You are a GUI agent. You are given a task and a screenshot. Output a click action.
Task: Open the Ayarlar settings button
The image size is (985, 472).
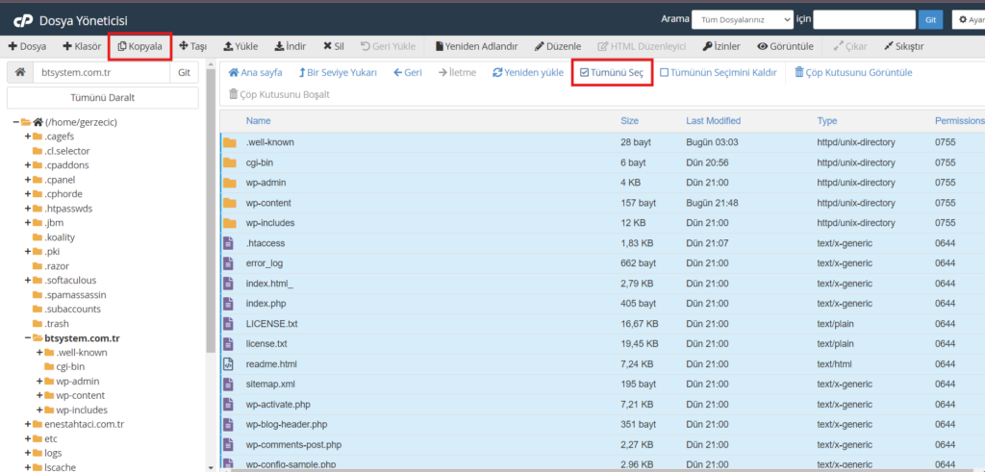click(x=969, y=20)
